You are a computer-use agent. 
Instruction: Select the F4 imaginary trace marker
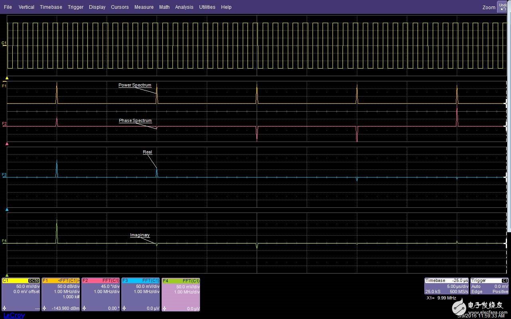[x=4, y=241]
